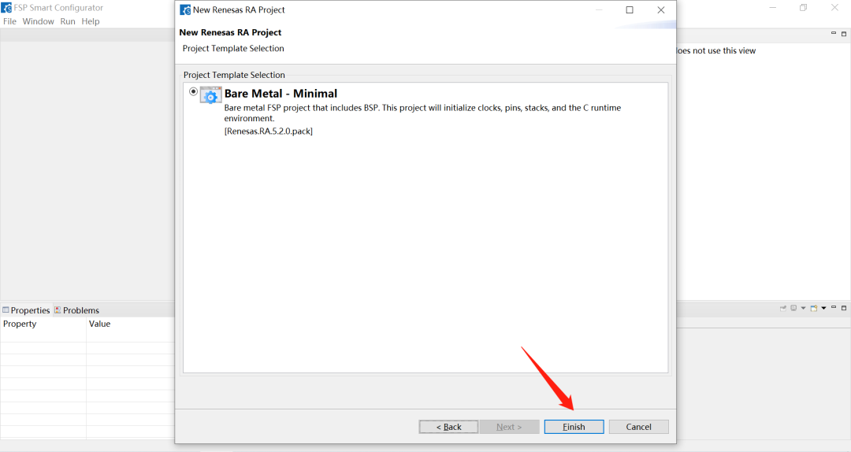This screenshot has height=452, width=851.
Task: Maximize the upper right view panel
Action: coord(844,33)
